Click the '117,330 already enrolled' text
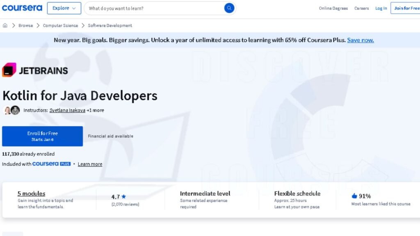The width and height of the screenshot is (420, 236). pos(28,154)
